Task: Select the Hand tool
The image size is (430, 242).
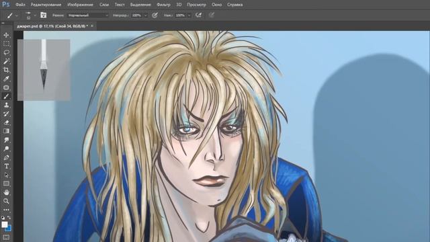Action: (x=6, y=192)
